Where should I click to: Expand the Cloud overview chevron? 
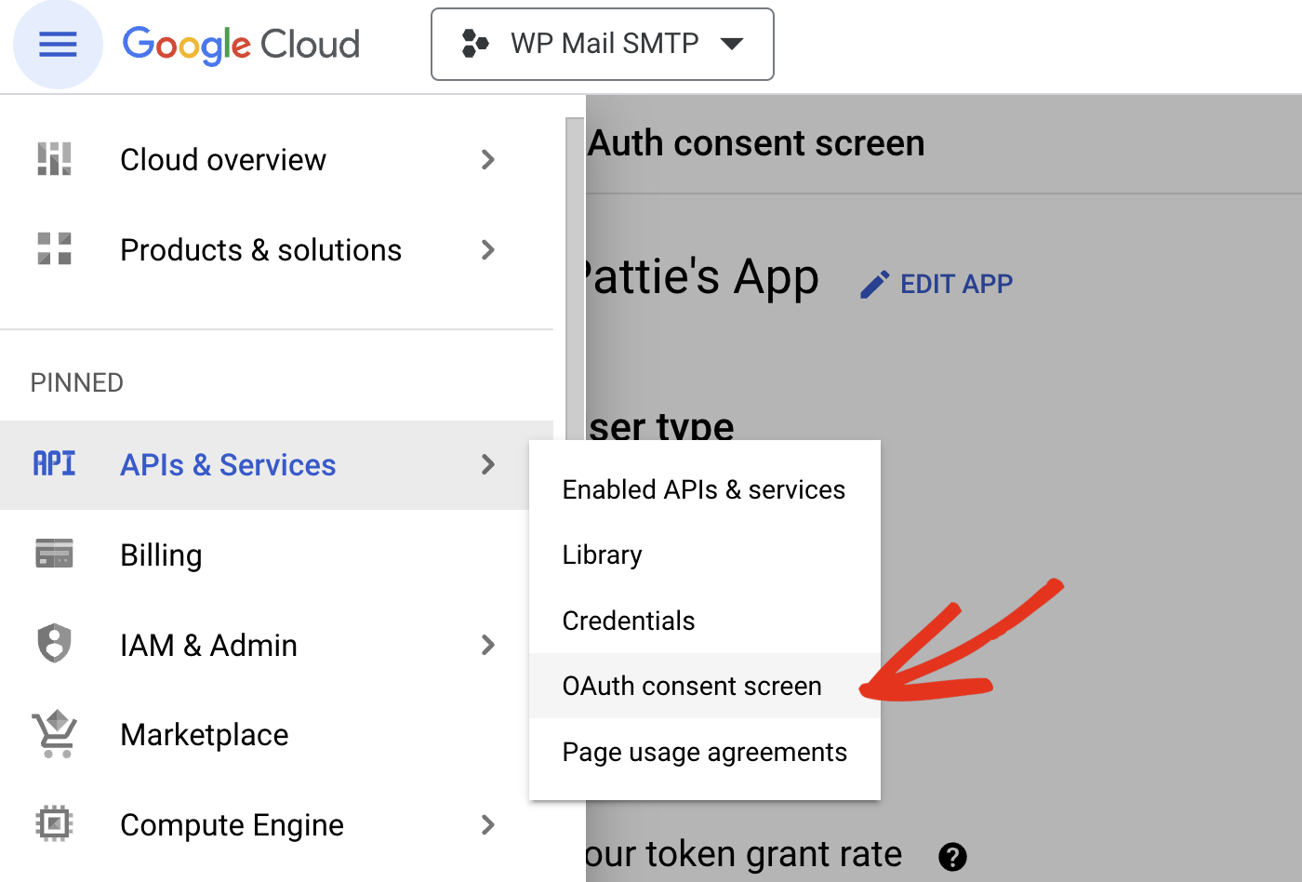point(488,159)
